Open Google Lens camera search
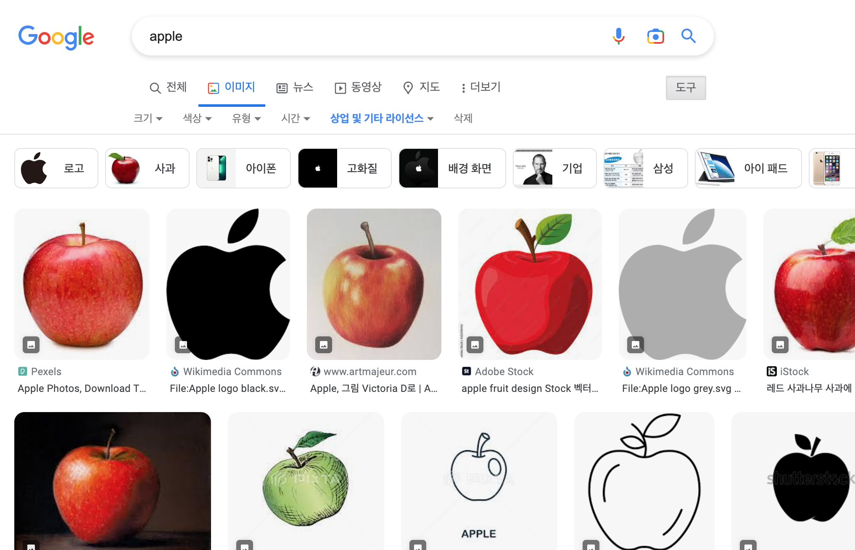The height and width of the screenshot is (550, 855). pos(655,37)
